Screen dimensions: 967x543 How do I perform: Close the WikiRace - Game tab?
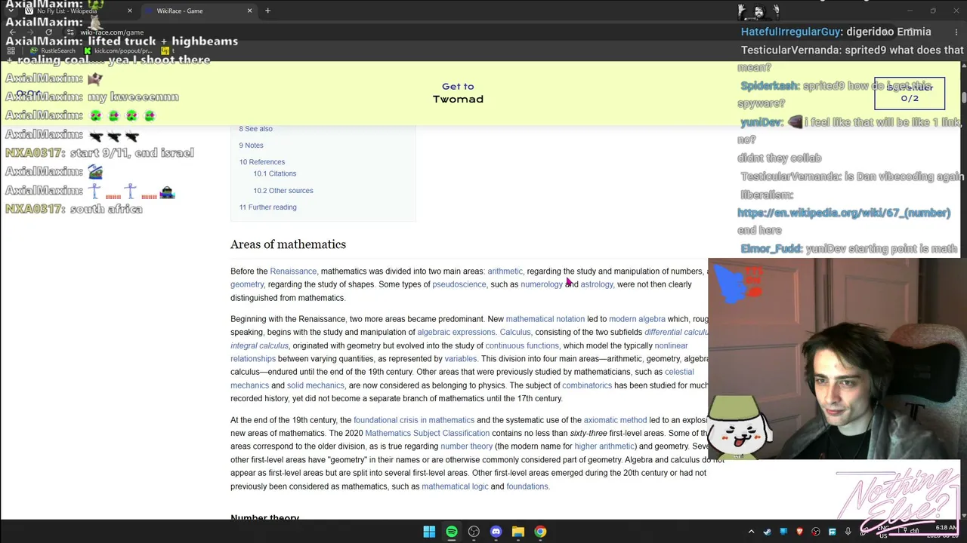[249, 11]
